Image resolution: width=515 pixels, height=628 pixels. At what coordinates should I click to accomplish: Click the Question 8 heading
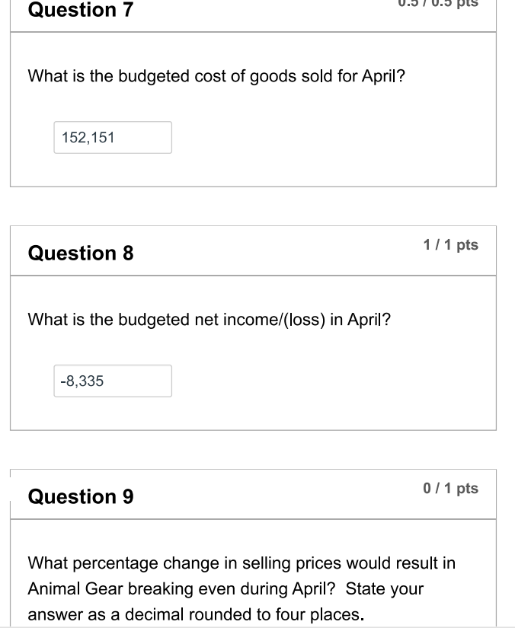(80, 253)
